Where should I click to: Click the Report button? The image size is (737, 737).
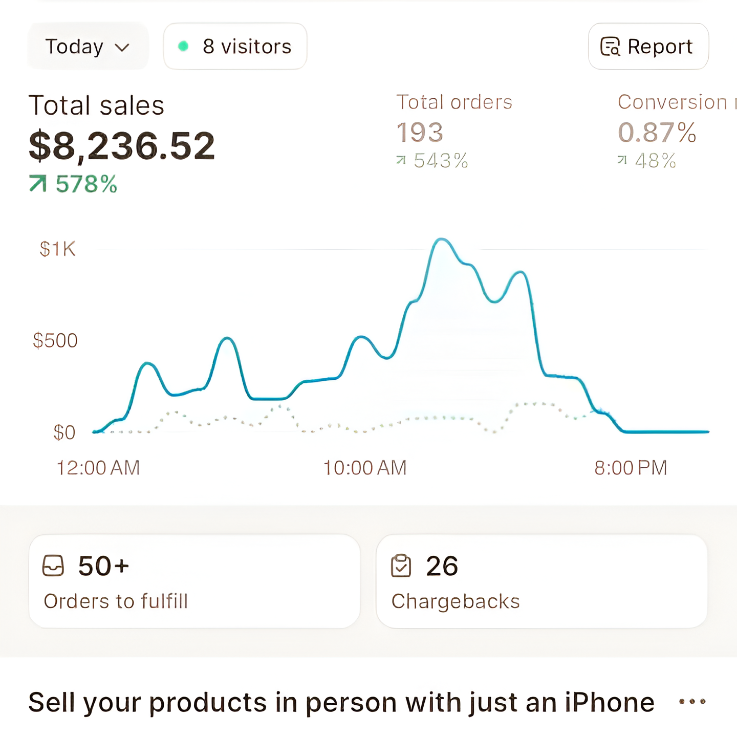[648, 47]
